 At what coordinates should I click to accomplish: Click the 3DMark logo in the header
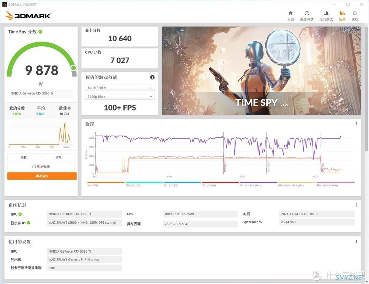(28, 15)
